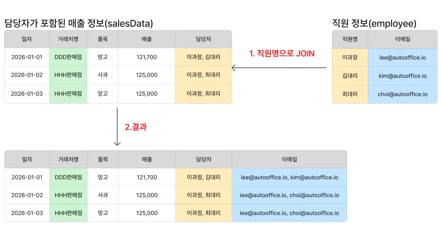Click the downward arrow next to 2.결과

[x=117, y=127]
